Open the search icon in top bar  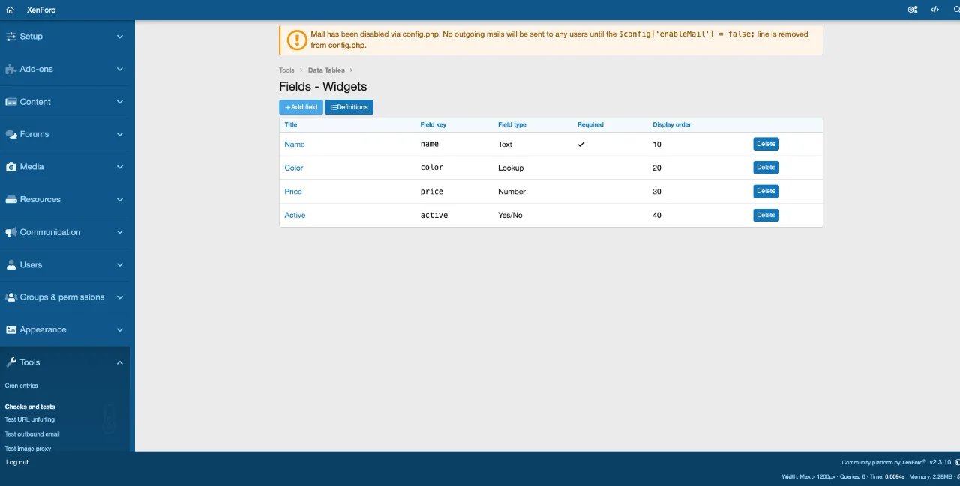pos(956,10)
